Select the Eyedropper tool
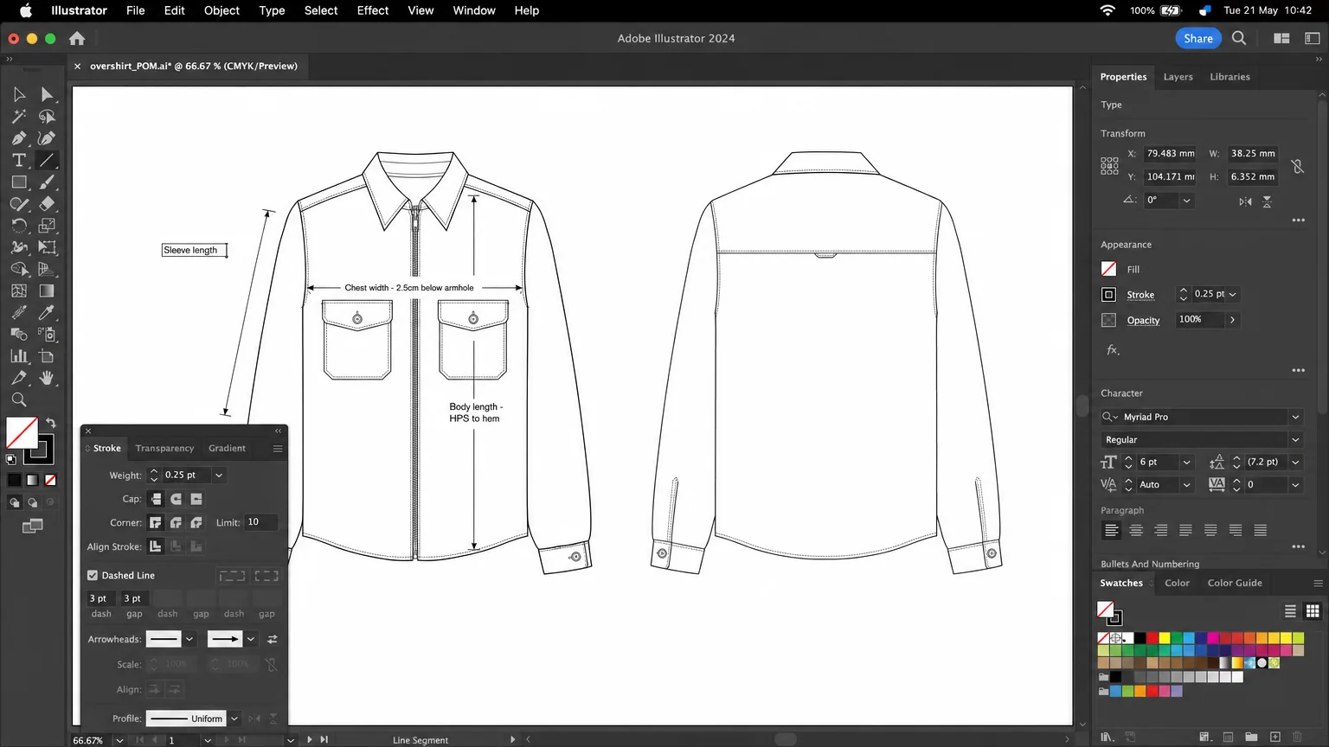Viewport: 1329px width, 747px height. click(47, 313)
